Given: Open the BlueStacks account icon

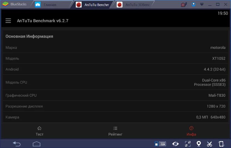Looking at the screenshot, I should (193, 4).
